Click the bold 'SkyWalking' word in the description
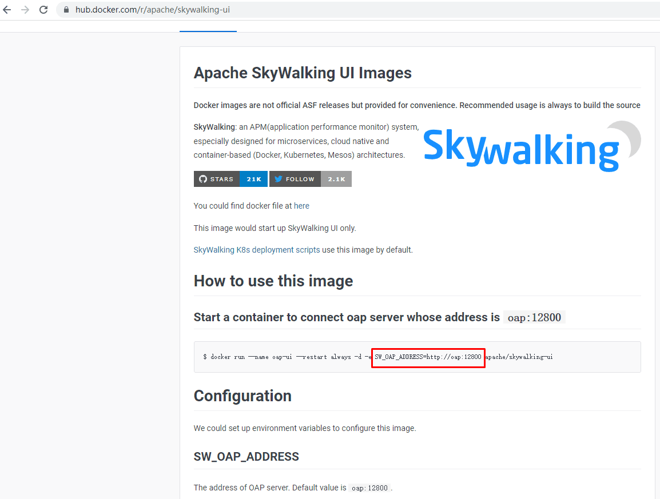This screenshot has height=499, width=660. [x=214, y=127]
